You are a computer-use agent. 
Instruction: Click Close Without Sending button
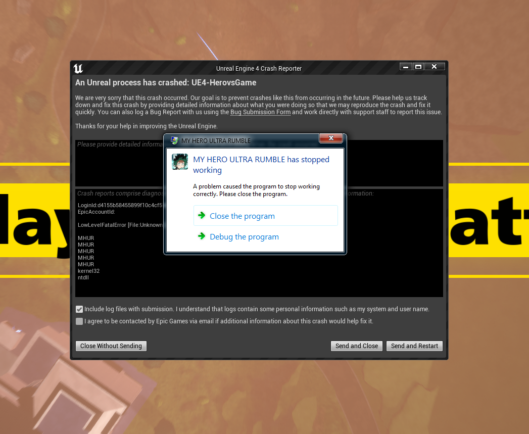pos(111,346)
